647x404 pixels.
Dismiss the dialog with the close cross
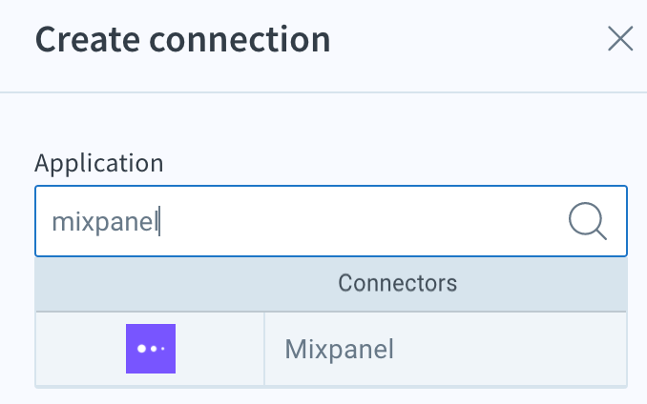(x=620, y=38)
